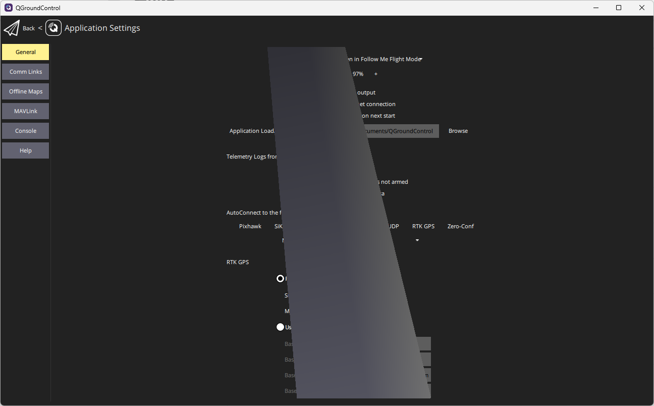Click the RTK GPS section heading

(x=238, y=262)
